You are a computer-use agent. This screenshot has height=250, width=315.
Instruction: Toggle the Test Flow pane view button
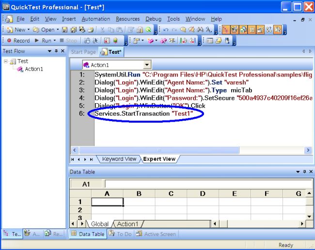tap(226, 30)
